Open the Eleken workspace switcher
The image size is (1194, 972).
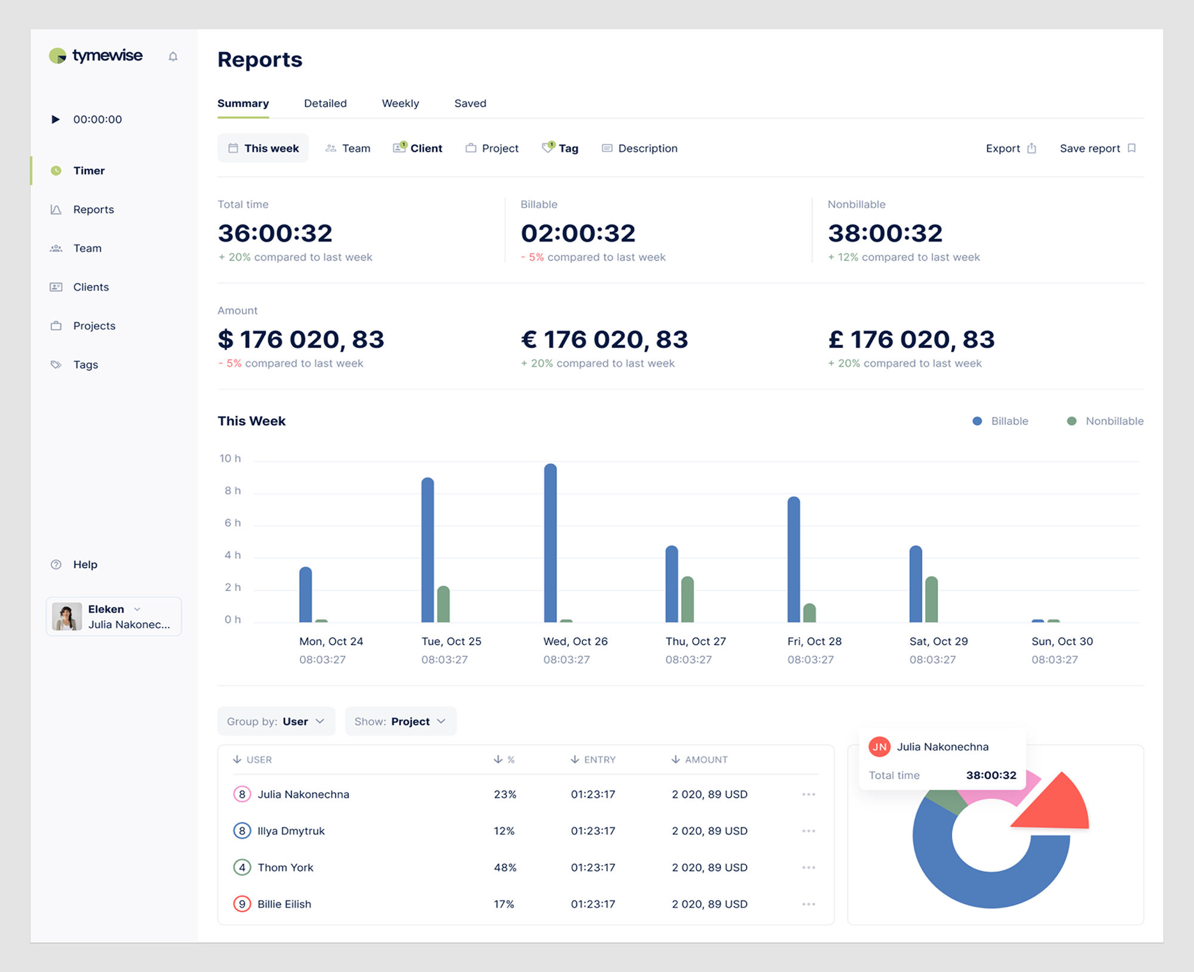(x=113, y=617)
